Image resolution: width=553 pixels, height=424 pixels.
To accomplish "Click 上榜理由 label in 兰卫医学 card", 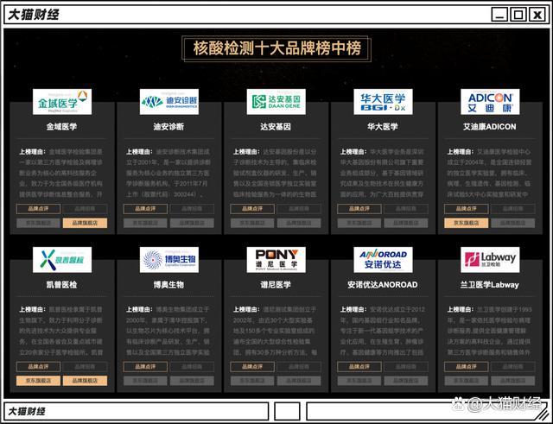I will (461, 309).
